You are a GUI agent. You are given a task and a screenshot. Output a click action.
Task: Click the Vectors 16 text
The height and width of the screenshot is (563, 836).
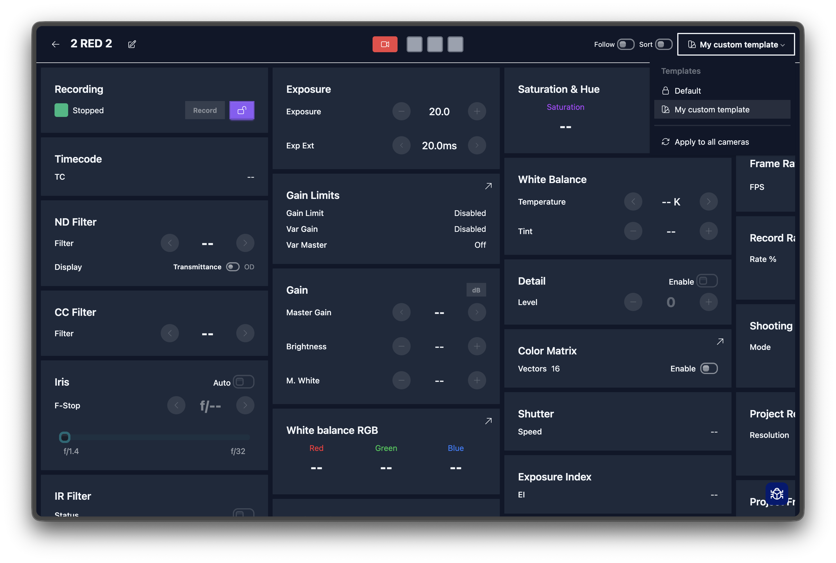click(x=538, y=369)
